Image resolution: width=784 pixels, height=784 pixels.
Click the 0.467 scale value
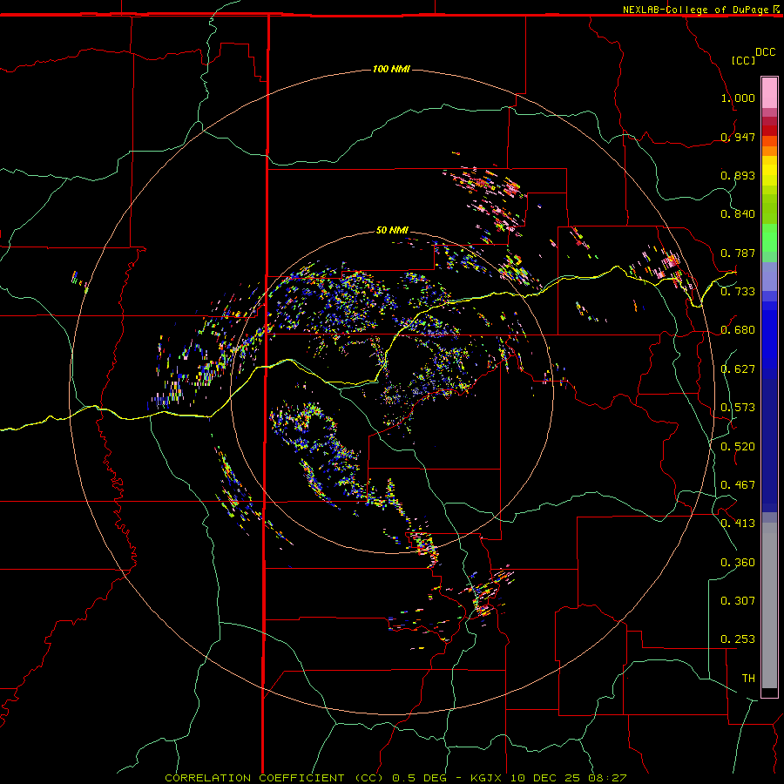coord(738,485)
